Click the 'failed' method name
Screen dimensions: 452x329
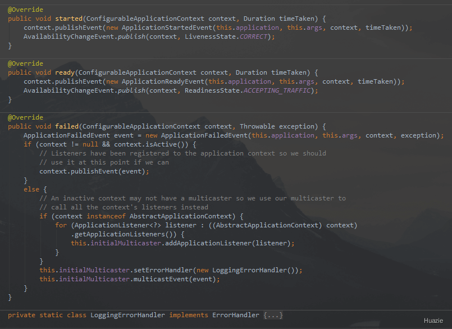(x=67, y=126)
